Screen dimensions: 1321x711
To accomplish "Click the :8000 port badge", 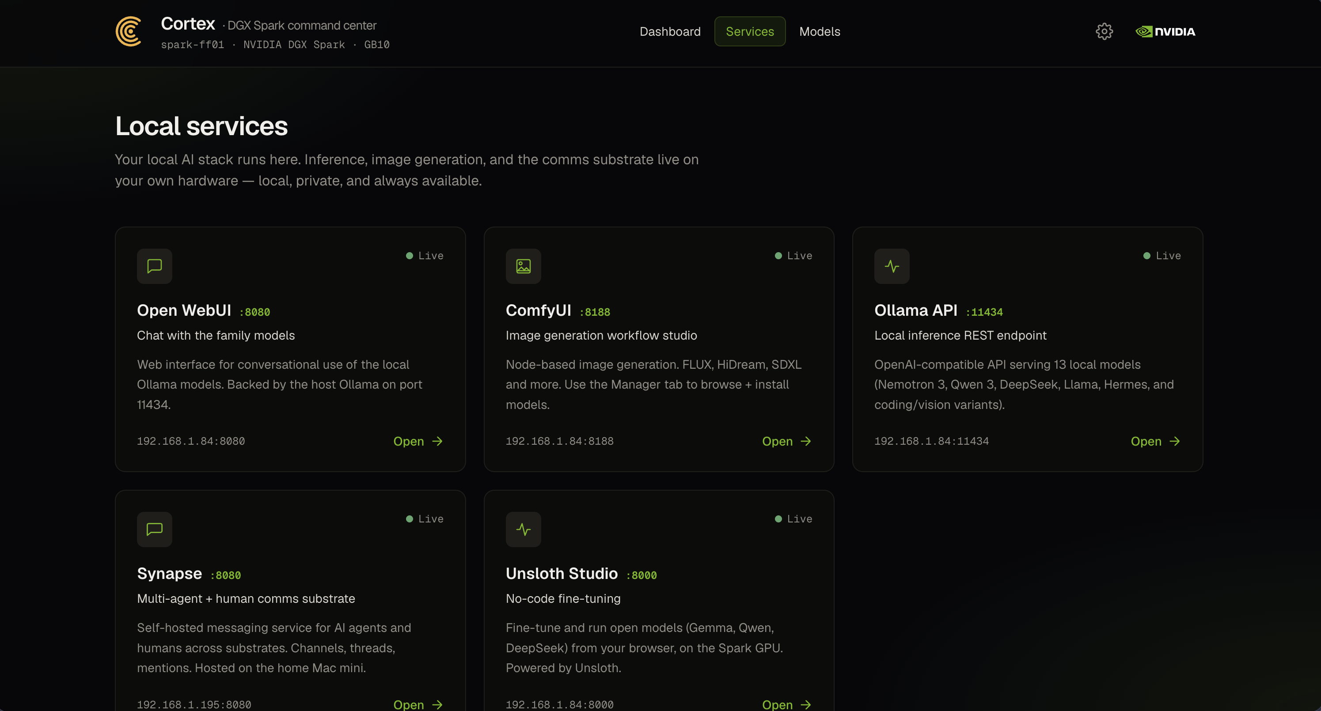I will pyautogui.click(x=642, y=575).
